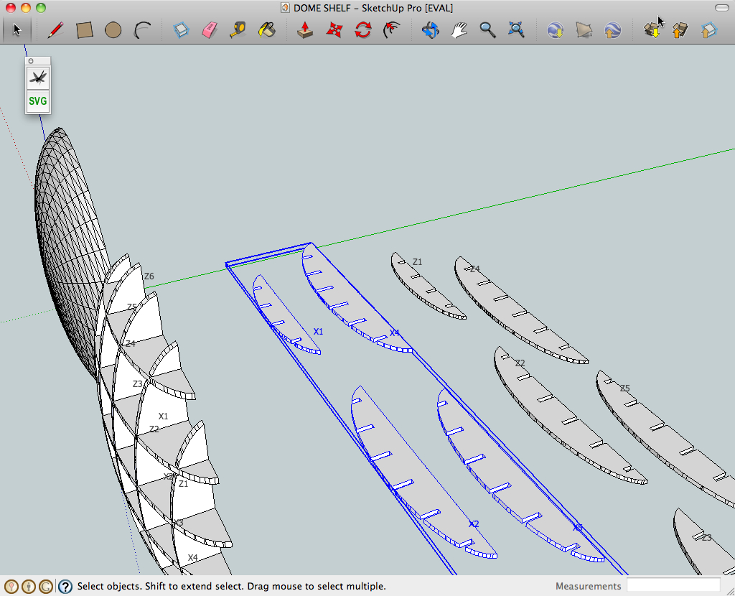Image resolution: width=735 pixels, height=596 pixels.
Task: Close the floating plugin toolbar
Action: click(31, 61)
